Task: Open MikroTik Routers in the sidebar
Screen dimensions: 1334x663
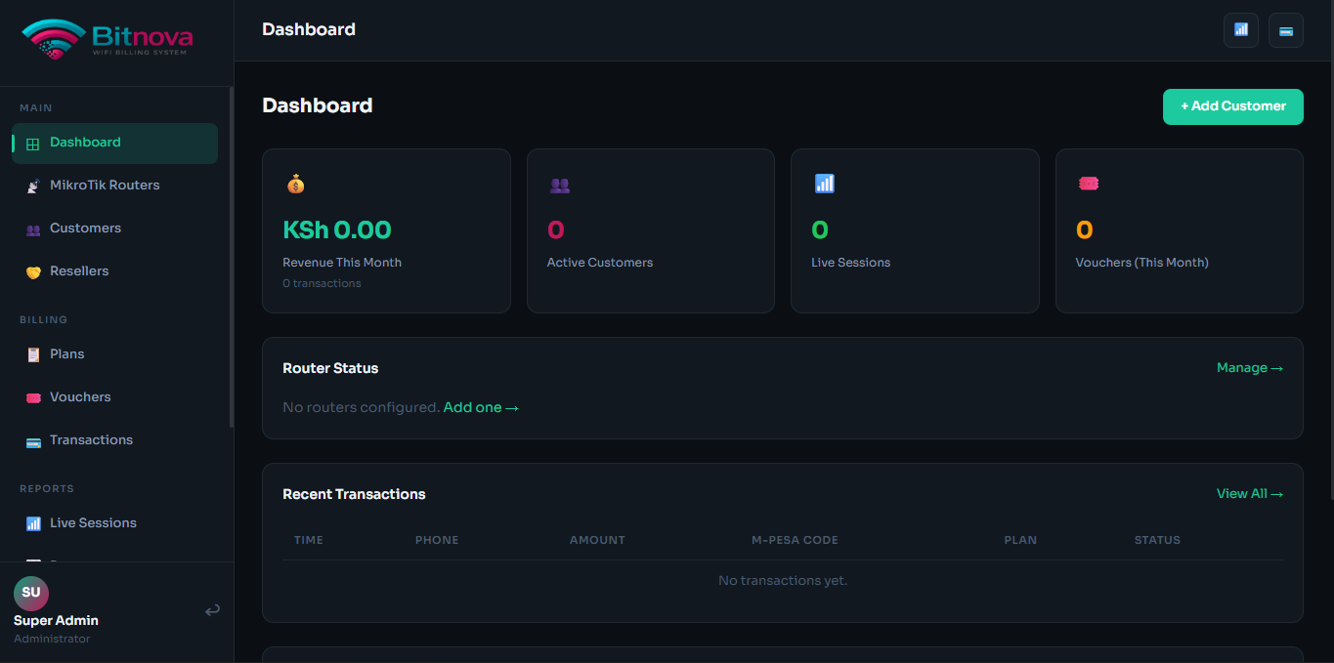Action: pos(105,186)
